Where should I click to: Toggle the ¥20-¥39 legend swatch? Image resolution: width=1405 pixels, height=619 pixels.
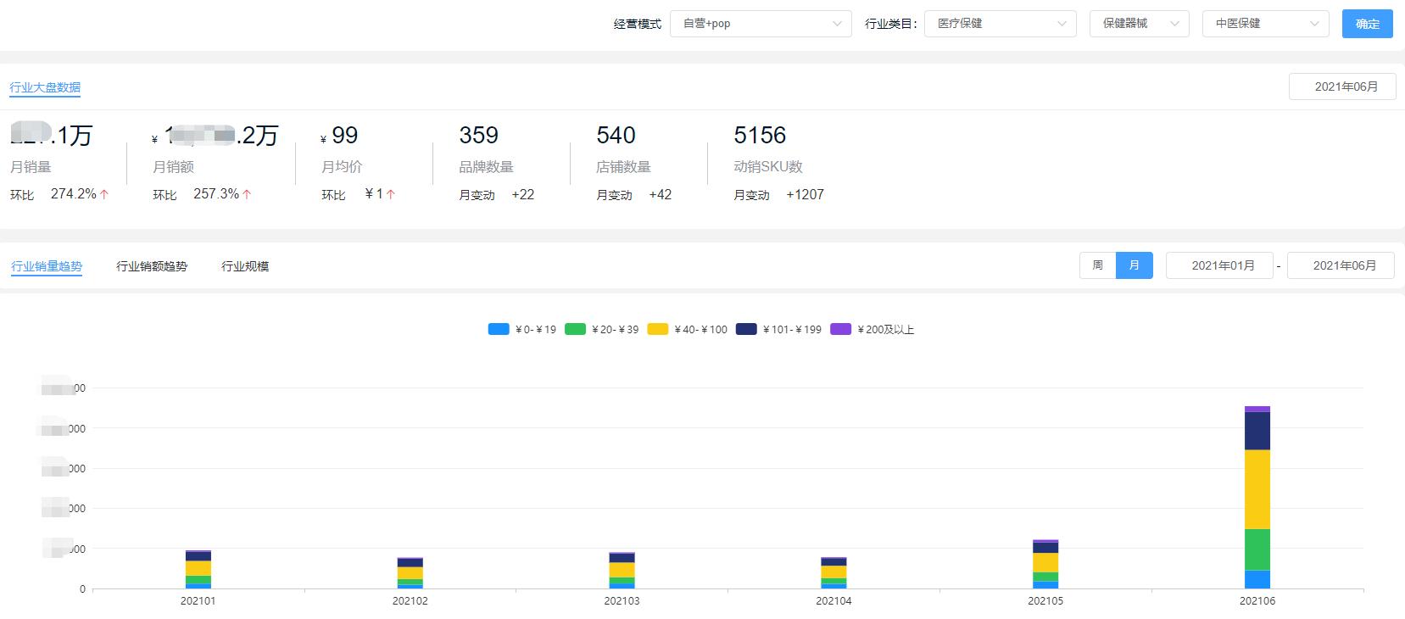(x=576, y=329)
